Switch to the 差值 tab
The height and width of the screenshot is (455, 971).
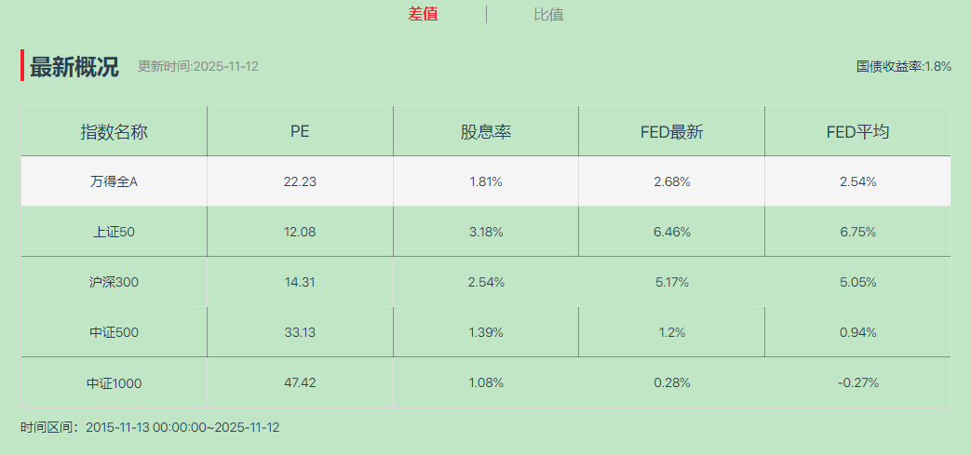(423, 14)
